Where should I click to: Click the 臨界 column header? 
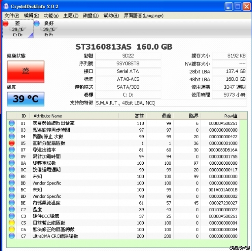coord(187,116)
